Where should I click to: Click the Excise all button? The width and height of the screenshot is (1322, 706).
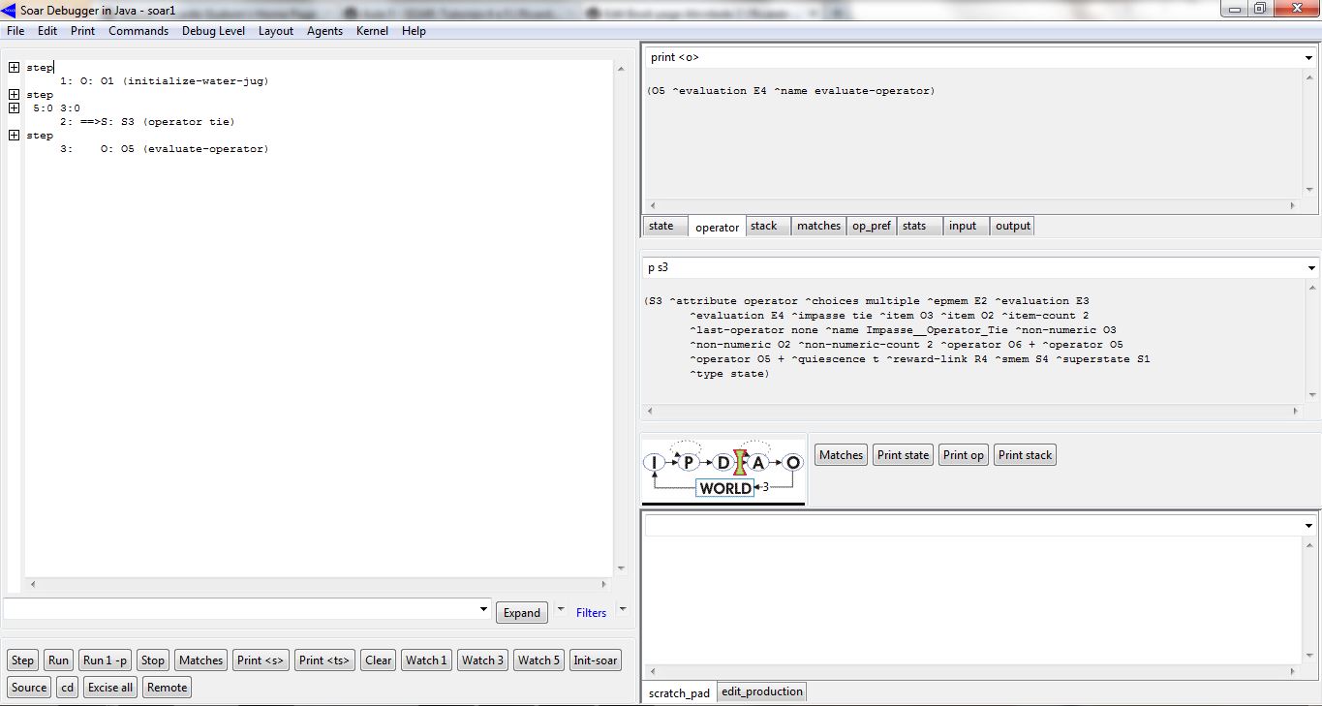click(110, 688)
